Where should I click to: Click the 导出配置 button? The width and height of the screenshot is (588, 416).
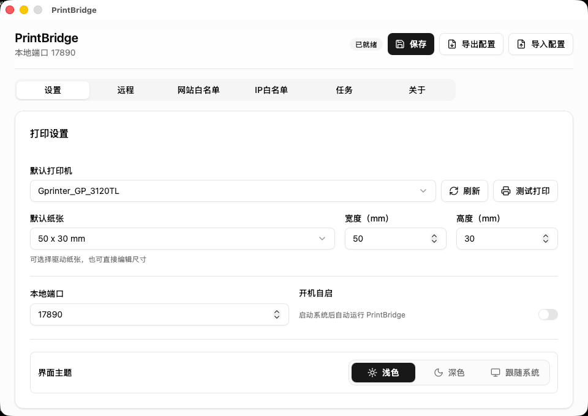tap(472, 44)
